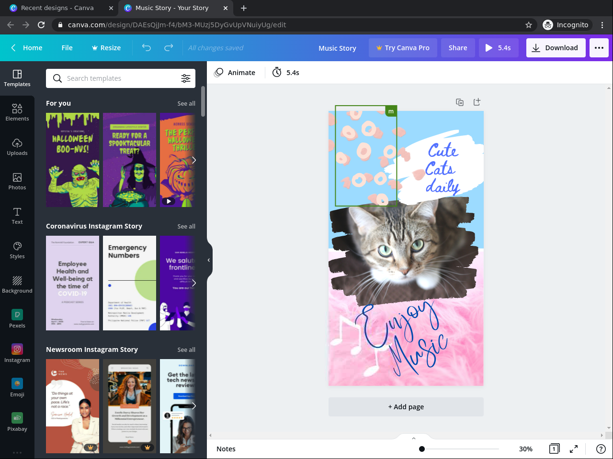Select the Halloween Boo-Nus template thumbnail
This screenshot has width=613, height=459.
click(72, 160)
